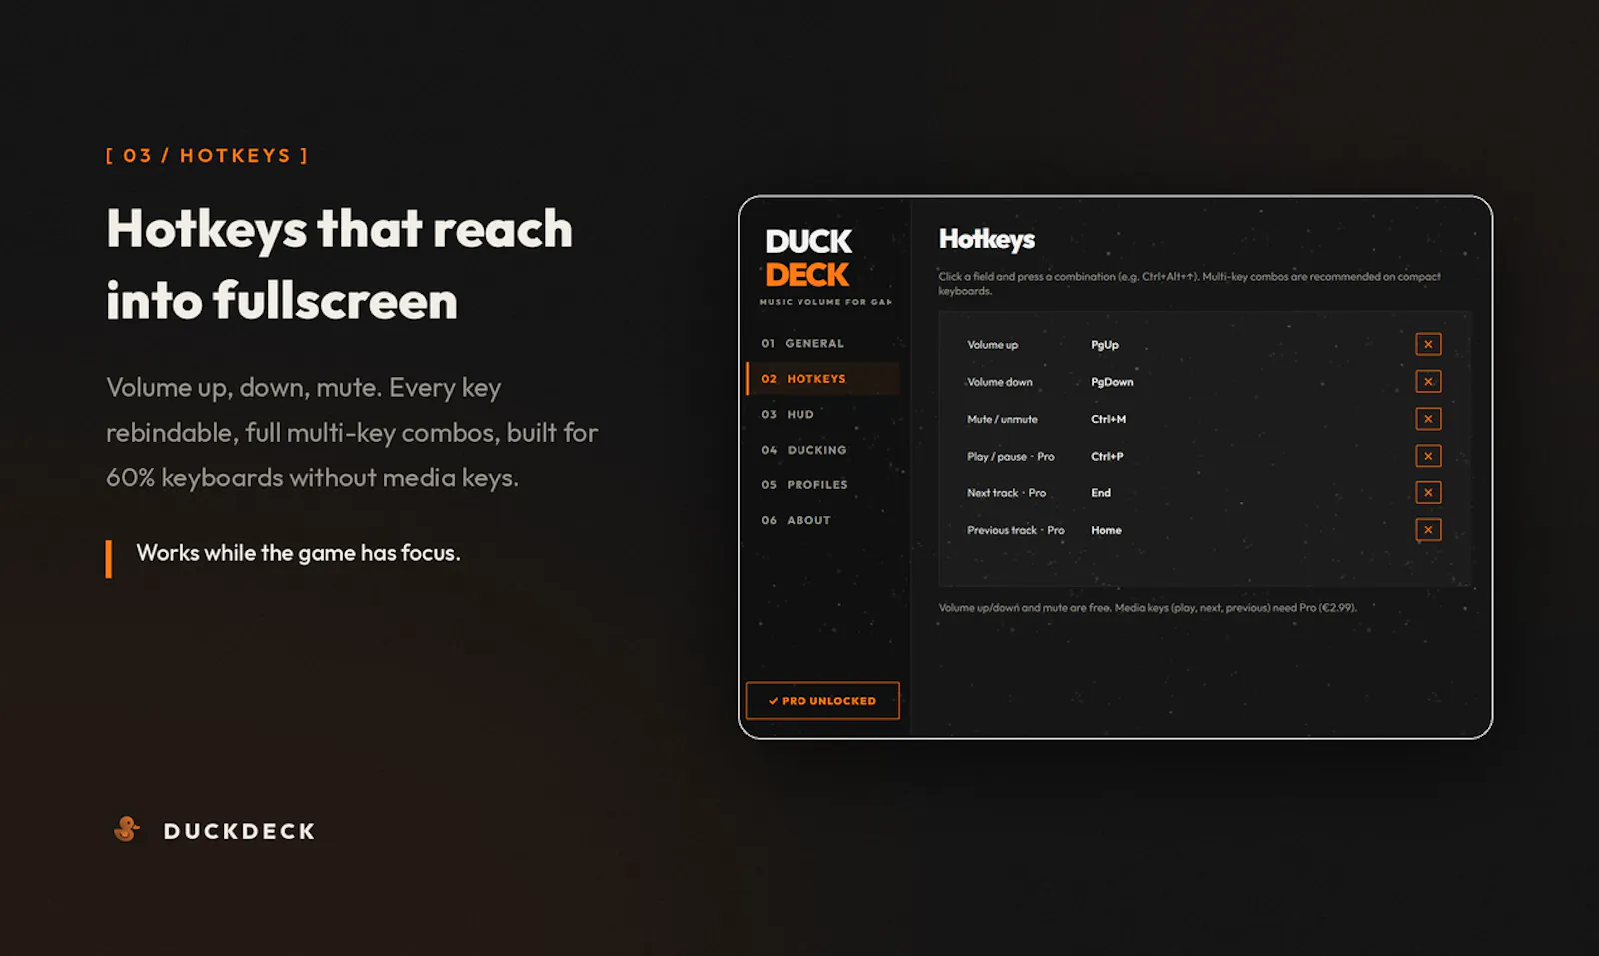Click the Play / pause · Pro label
The height and width of the screenshot is (956, 1599).
1010,456
